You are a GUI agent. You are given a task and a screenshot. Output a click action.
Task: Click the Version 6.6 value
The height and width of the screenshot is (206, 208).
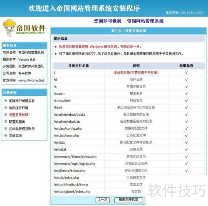[x=27, y=60]
